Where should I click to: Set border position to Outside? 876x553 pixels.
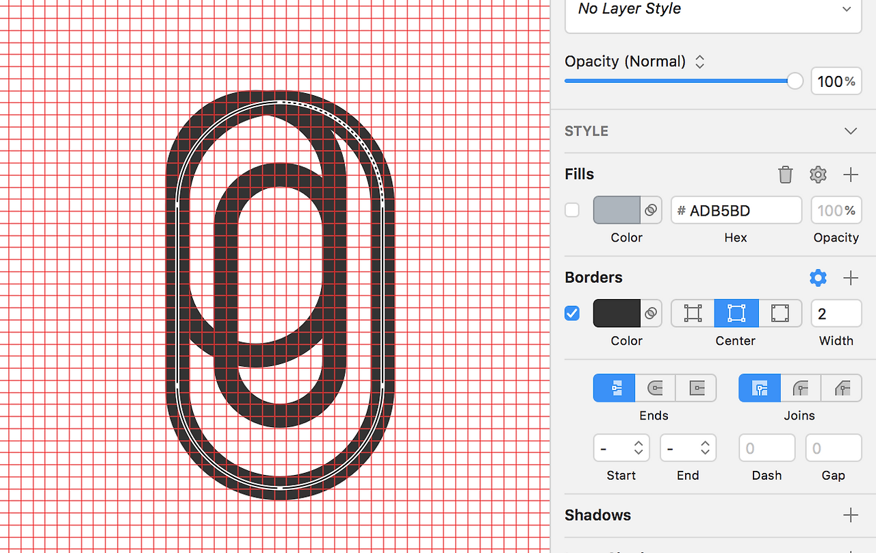point(780,313)
